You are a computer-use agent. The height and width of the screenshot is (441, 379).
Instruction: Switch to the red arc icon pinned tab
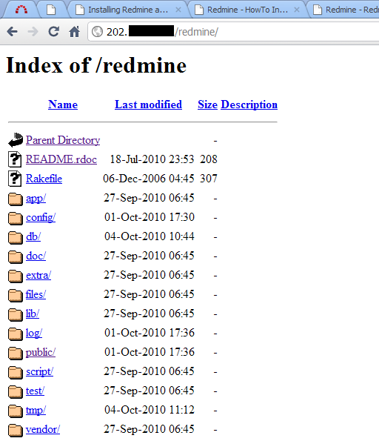21,10
